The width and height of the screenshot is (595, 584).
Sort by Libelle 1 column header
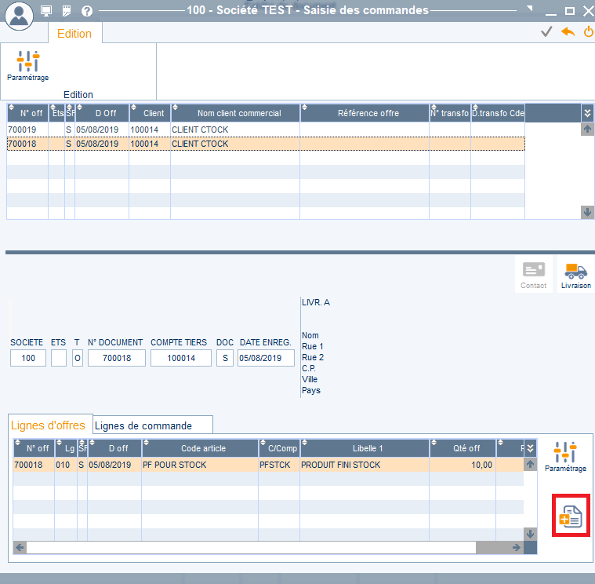365,448
